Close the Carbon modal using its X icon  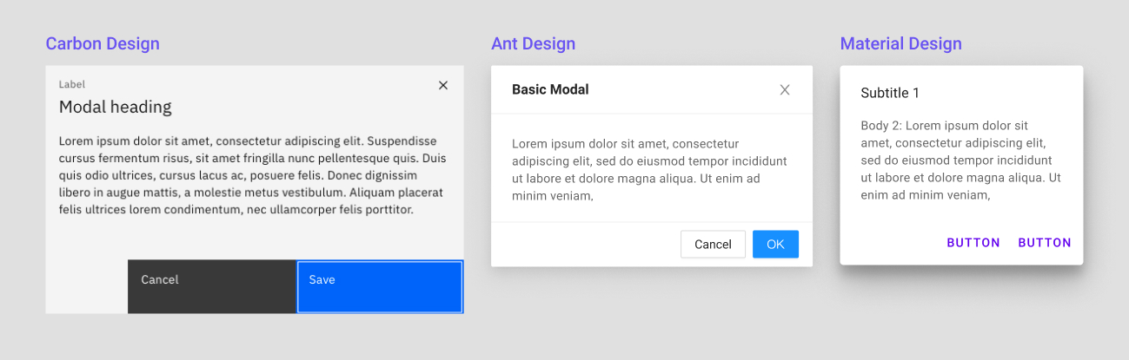[443, 85]
